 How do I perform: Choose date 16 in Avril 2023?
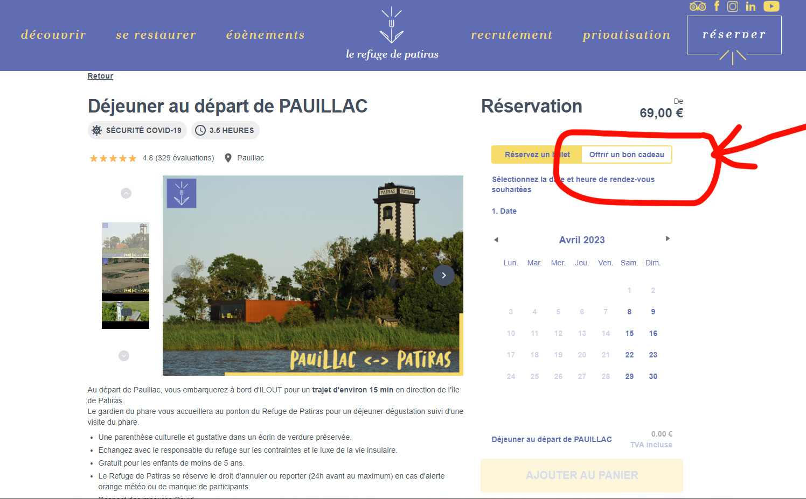point(653,333)
